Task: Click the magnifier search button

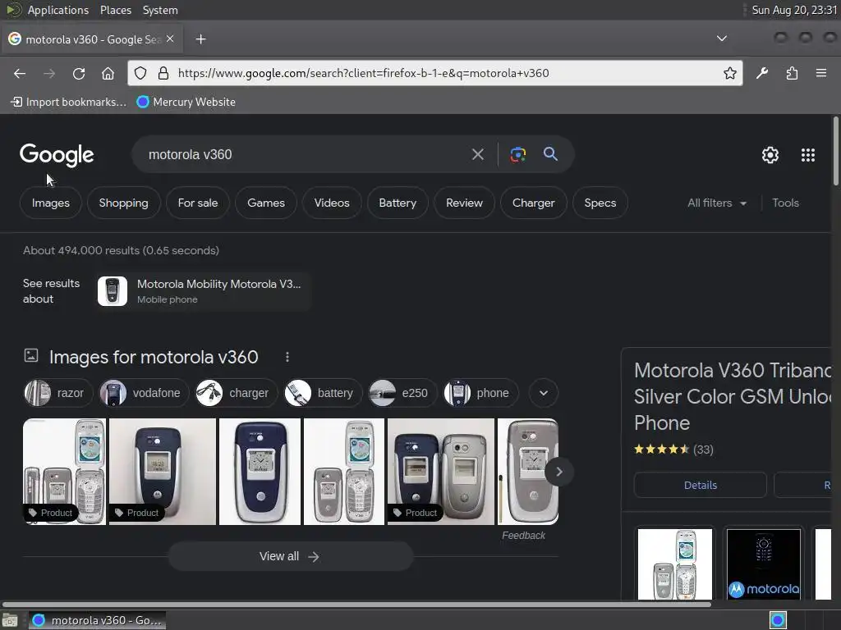Action: point(550,154)
